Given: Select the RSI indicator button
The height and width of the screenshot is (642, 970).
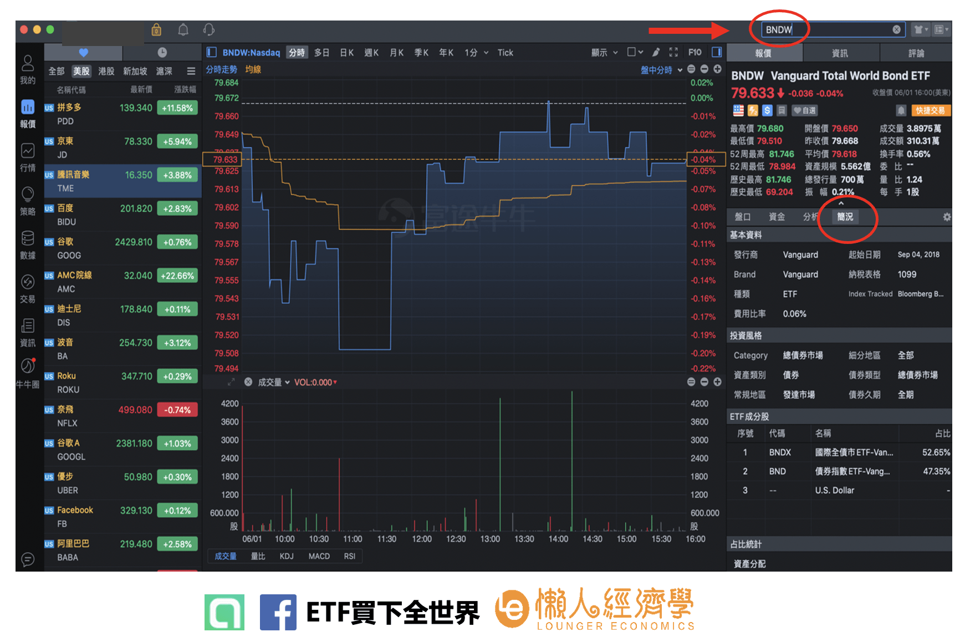Looking at the screenshot, I should [349, 556].
